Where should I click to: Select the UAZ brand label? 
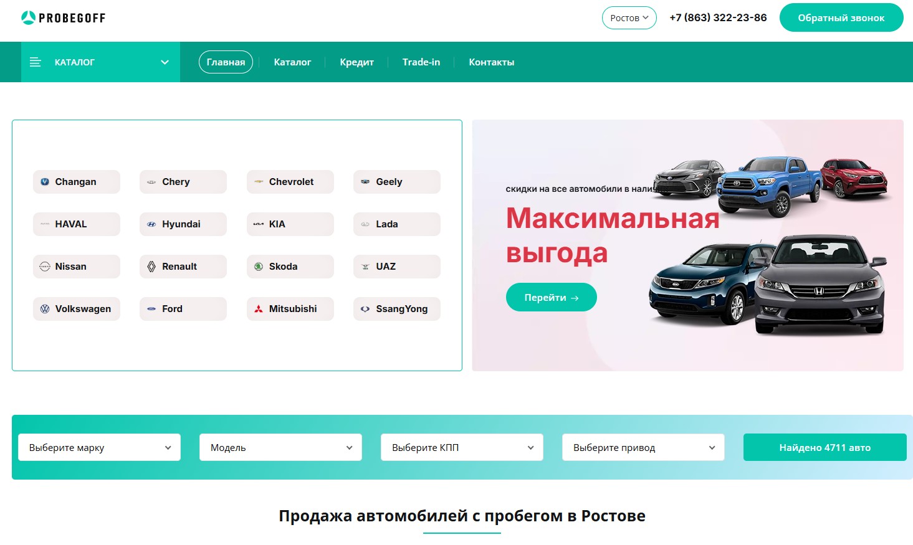386,267
